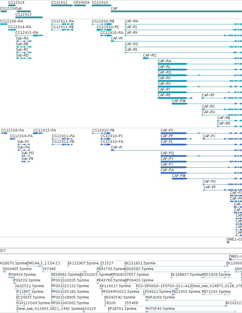Image resolution: width=242 pixels, height=313 pixels.
Task: Open the CAP-RI transcript label
Action: [x=117, y=38]
